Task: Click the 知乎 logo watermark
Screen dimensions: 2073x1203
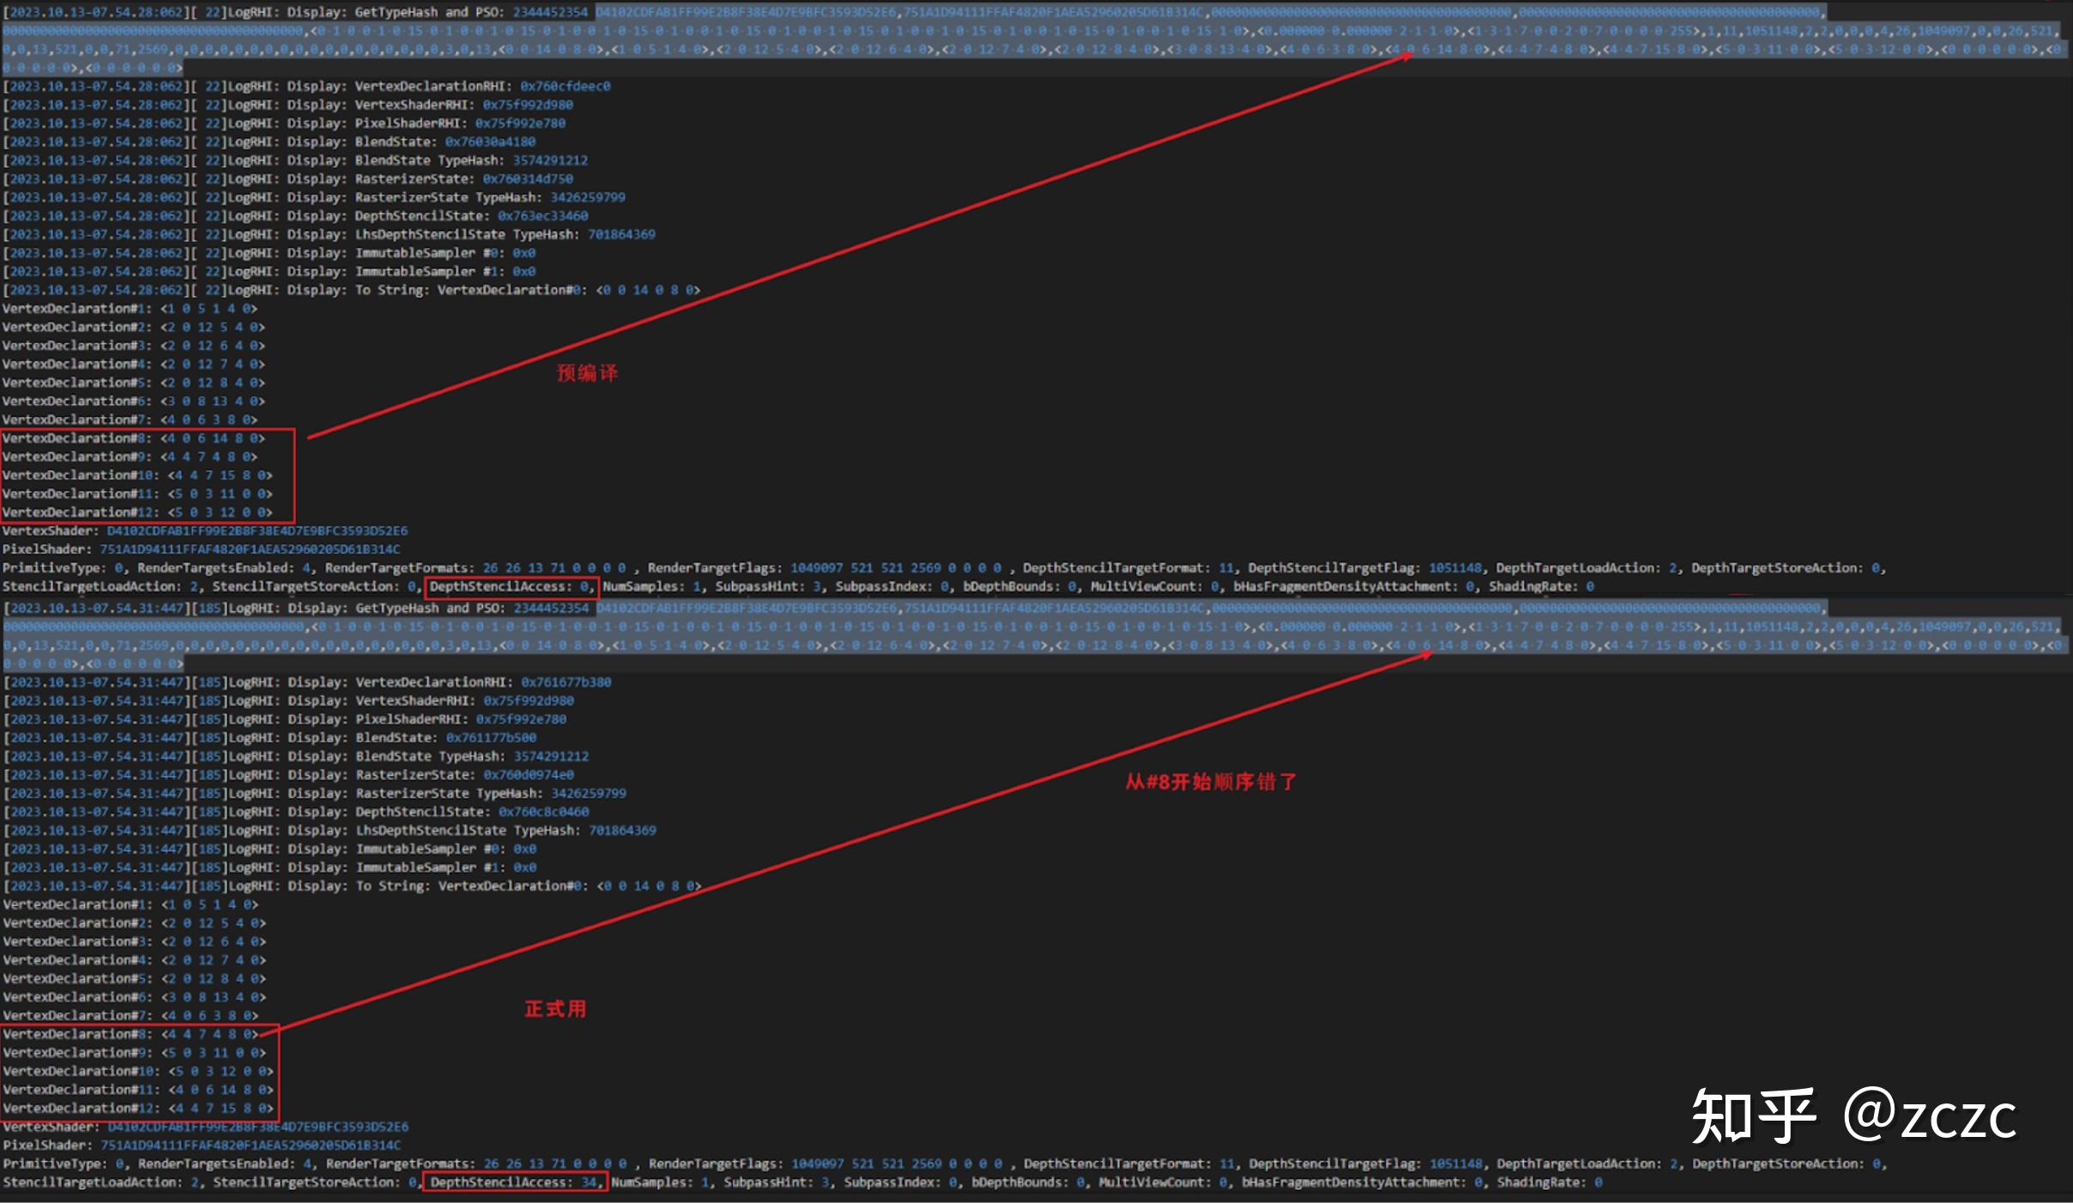Action: pyautogui.click(x=1753, y=1116)
